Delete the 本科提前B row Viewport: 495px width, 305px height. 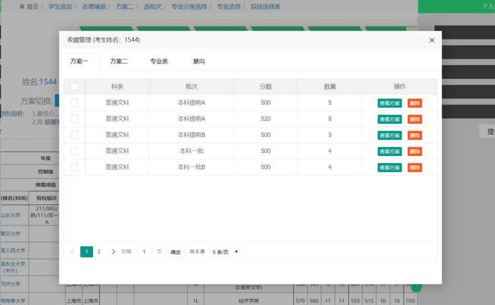(x=414, y=135)
